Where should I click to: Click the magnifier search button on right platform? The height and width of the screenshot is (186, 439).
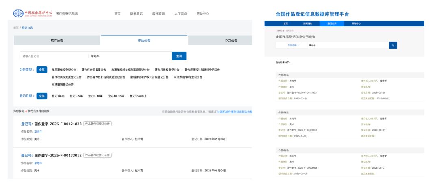[393, 45]
